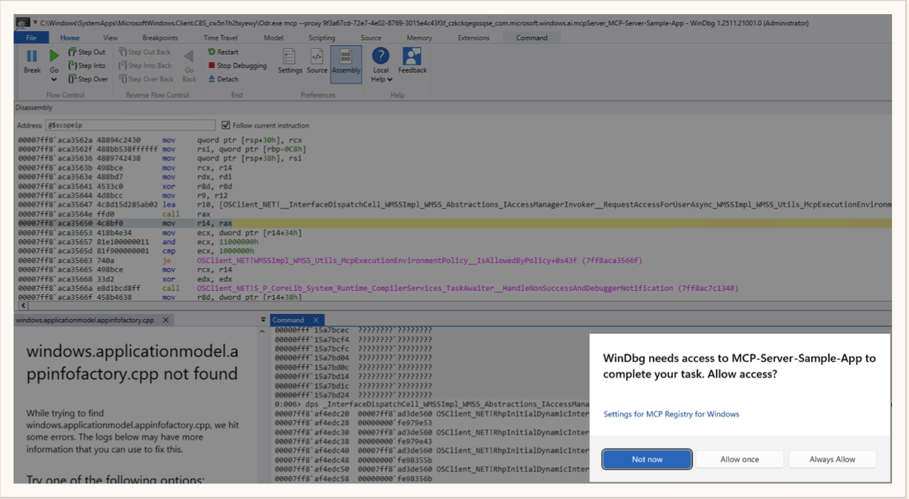Click the Allow once button
This screenshot has height=499, width=909.
point(739,460)
